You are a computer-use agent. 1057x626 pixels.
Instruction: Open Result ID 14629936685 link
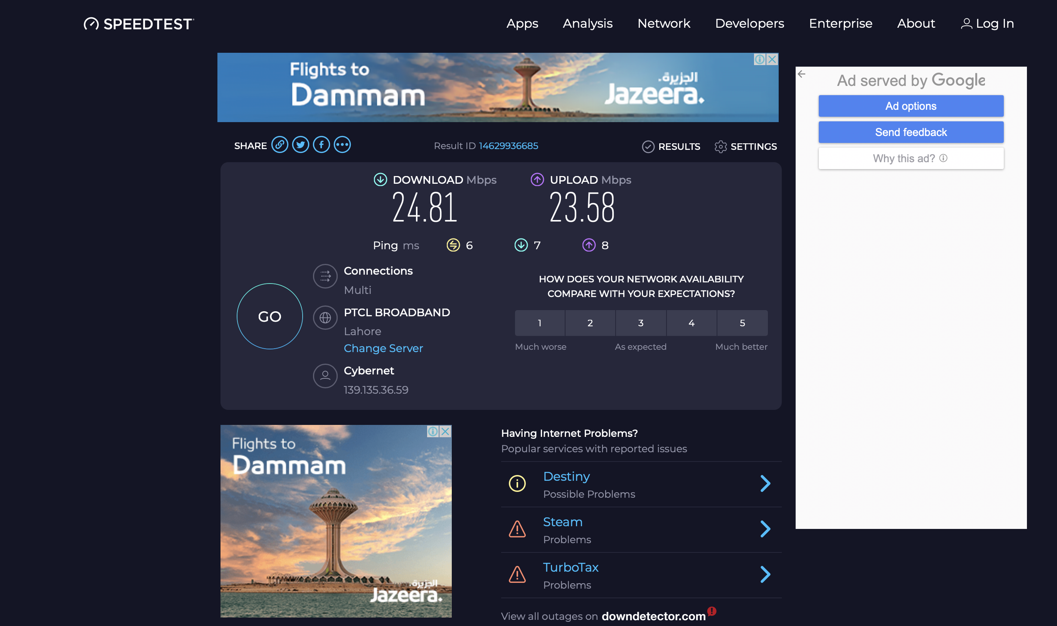point(508,146)
